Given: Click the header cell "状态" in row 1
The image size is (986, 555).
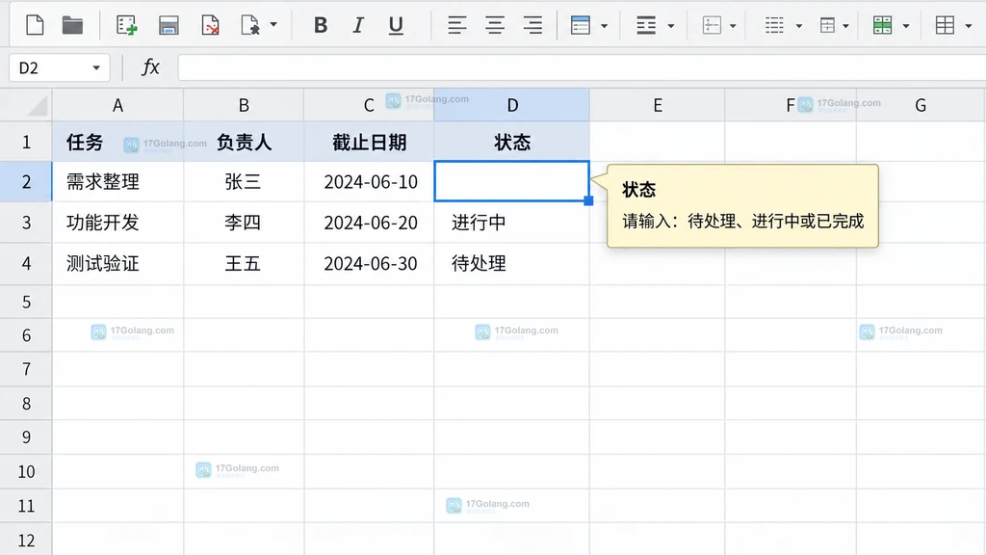Looking at the screenshot, I should coord(512,143).
